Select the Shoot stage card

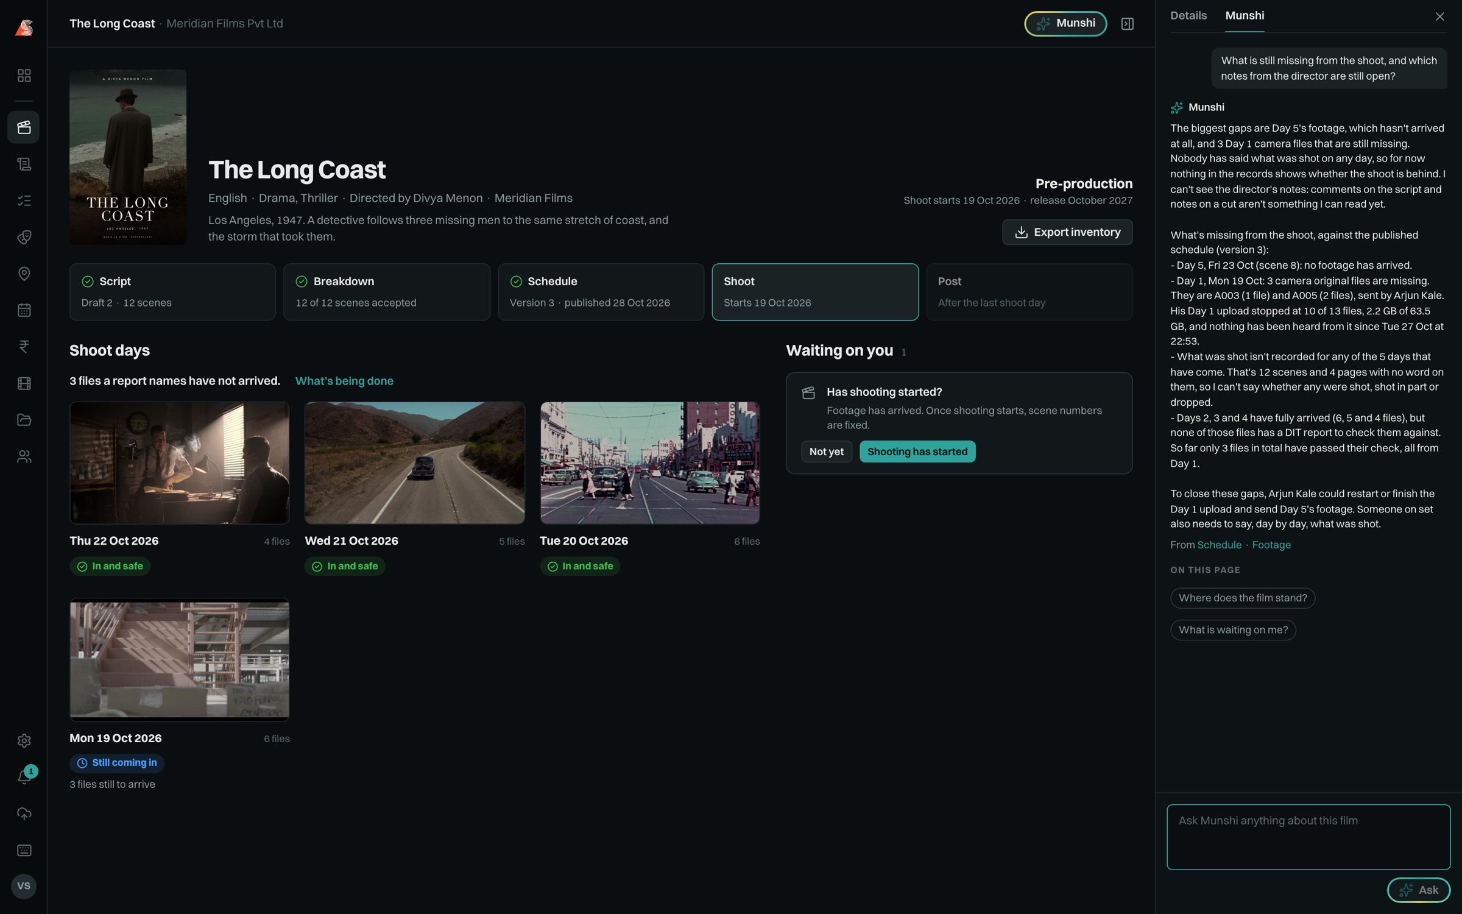click(815, 292)
